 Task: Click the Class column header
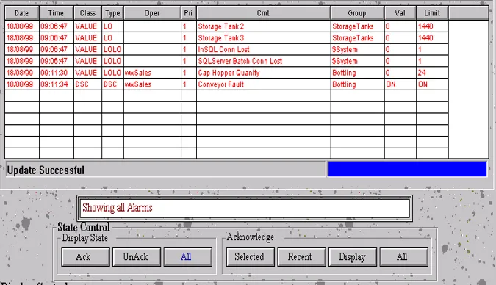[87, 13]
